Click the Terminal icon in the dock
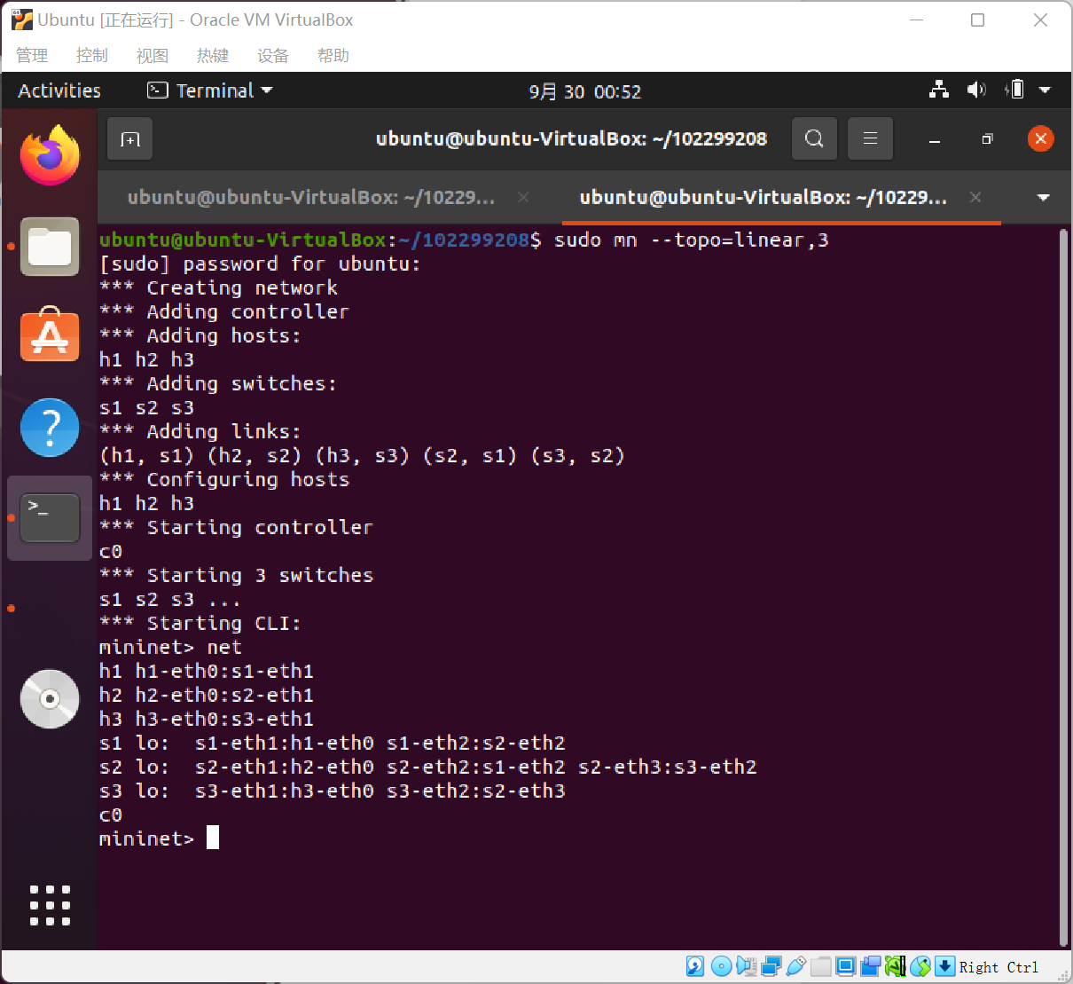This screenshot has height=984, width=1073. tap(50, 518)
